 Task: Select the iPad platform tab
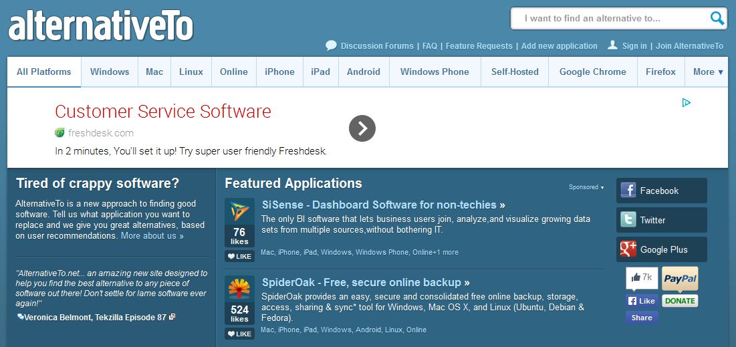pyautogui.click(x=321, y=72)
